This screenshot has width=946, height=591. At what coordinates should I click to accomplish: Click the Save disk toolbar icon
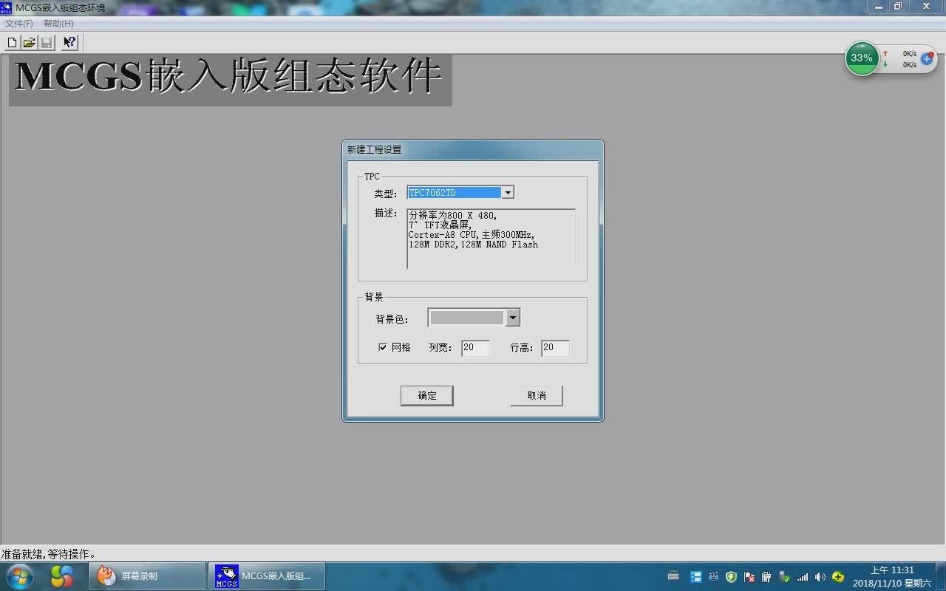tap(46, 43)
